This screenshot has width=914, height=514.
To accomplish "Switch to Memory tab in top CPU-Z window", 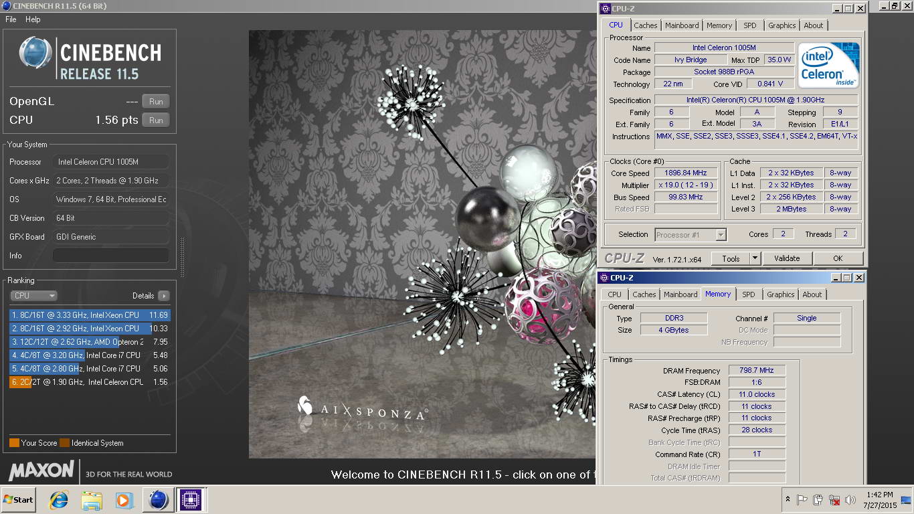I will point(719,25).
